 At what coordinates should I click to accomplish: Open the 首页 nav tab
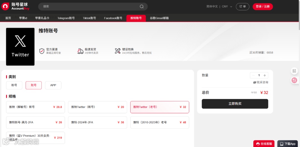coord(8,18)
